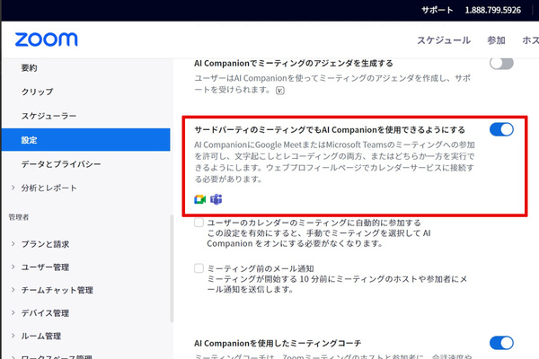Open スケジューラー in the sidebar
The image size is (539, 359).
(x=49, y=116)
